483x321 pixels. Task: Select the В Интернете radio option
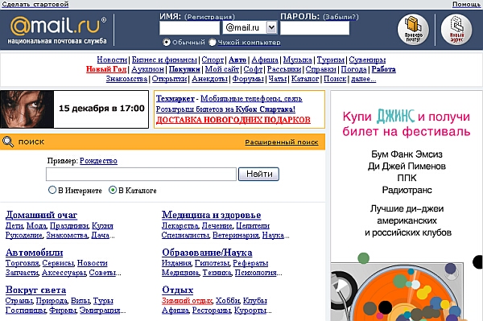pyautogui.click(x=52, y=190)
